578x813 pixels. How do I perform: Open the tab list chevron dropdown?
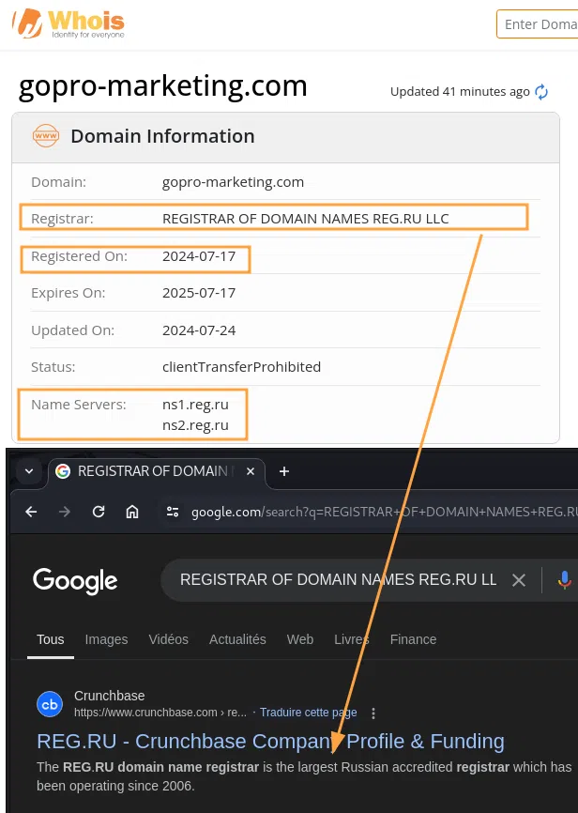click(x=28, y=471)
